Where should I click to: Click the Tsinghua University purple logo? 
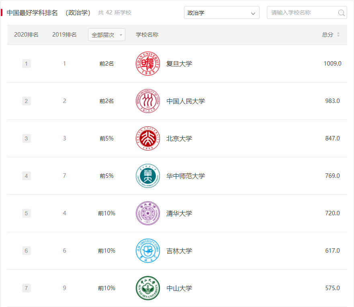click(147, 213)
